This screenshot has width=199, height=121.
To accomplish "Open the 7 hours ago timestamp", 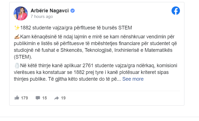I will 42,17.
